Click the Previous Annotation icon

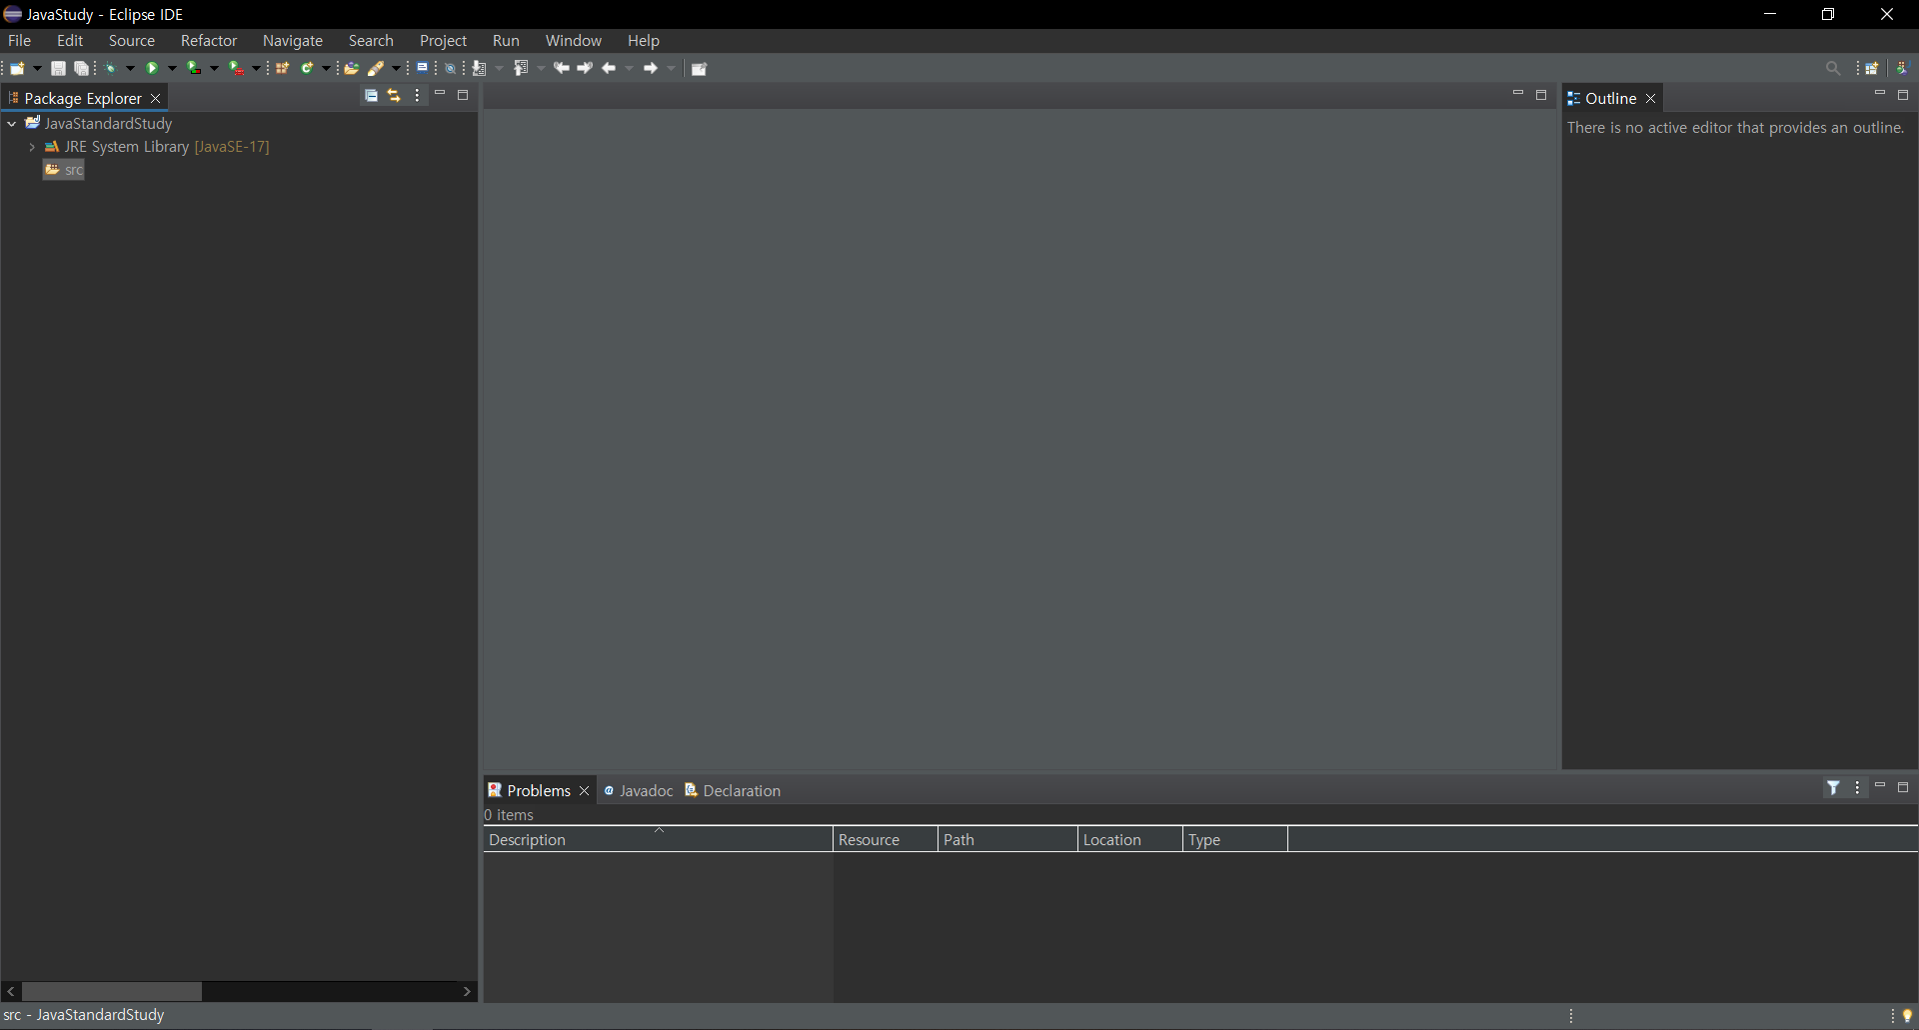tap(520, 68)
